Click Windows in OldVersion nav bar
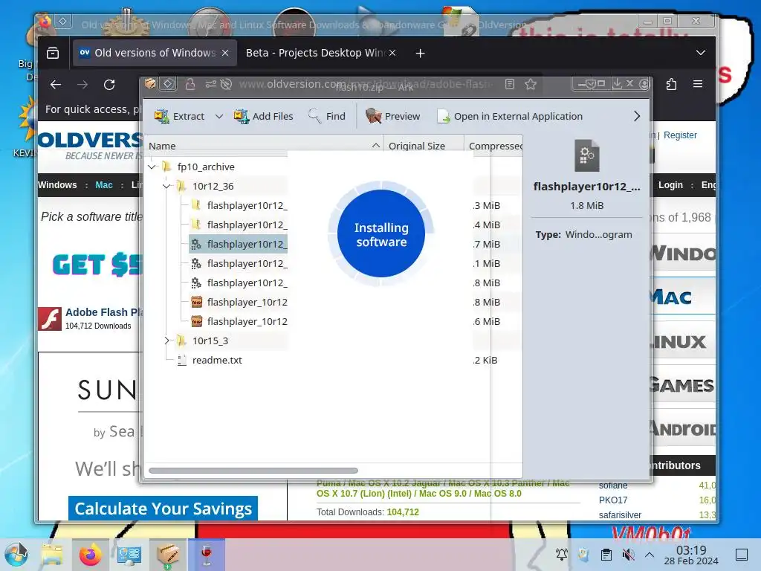The width and height of the screenshot is (761, 571). click(x=57, y=185)
